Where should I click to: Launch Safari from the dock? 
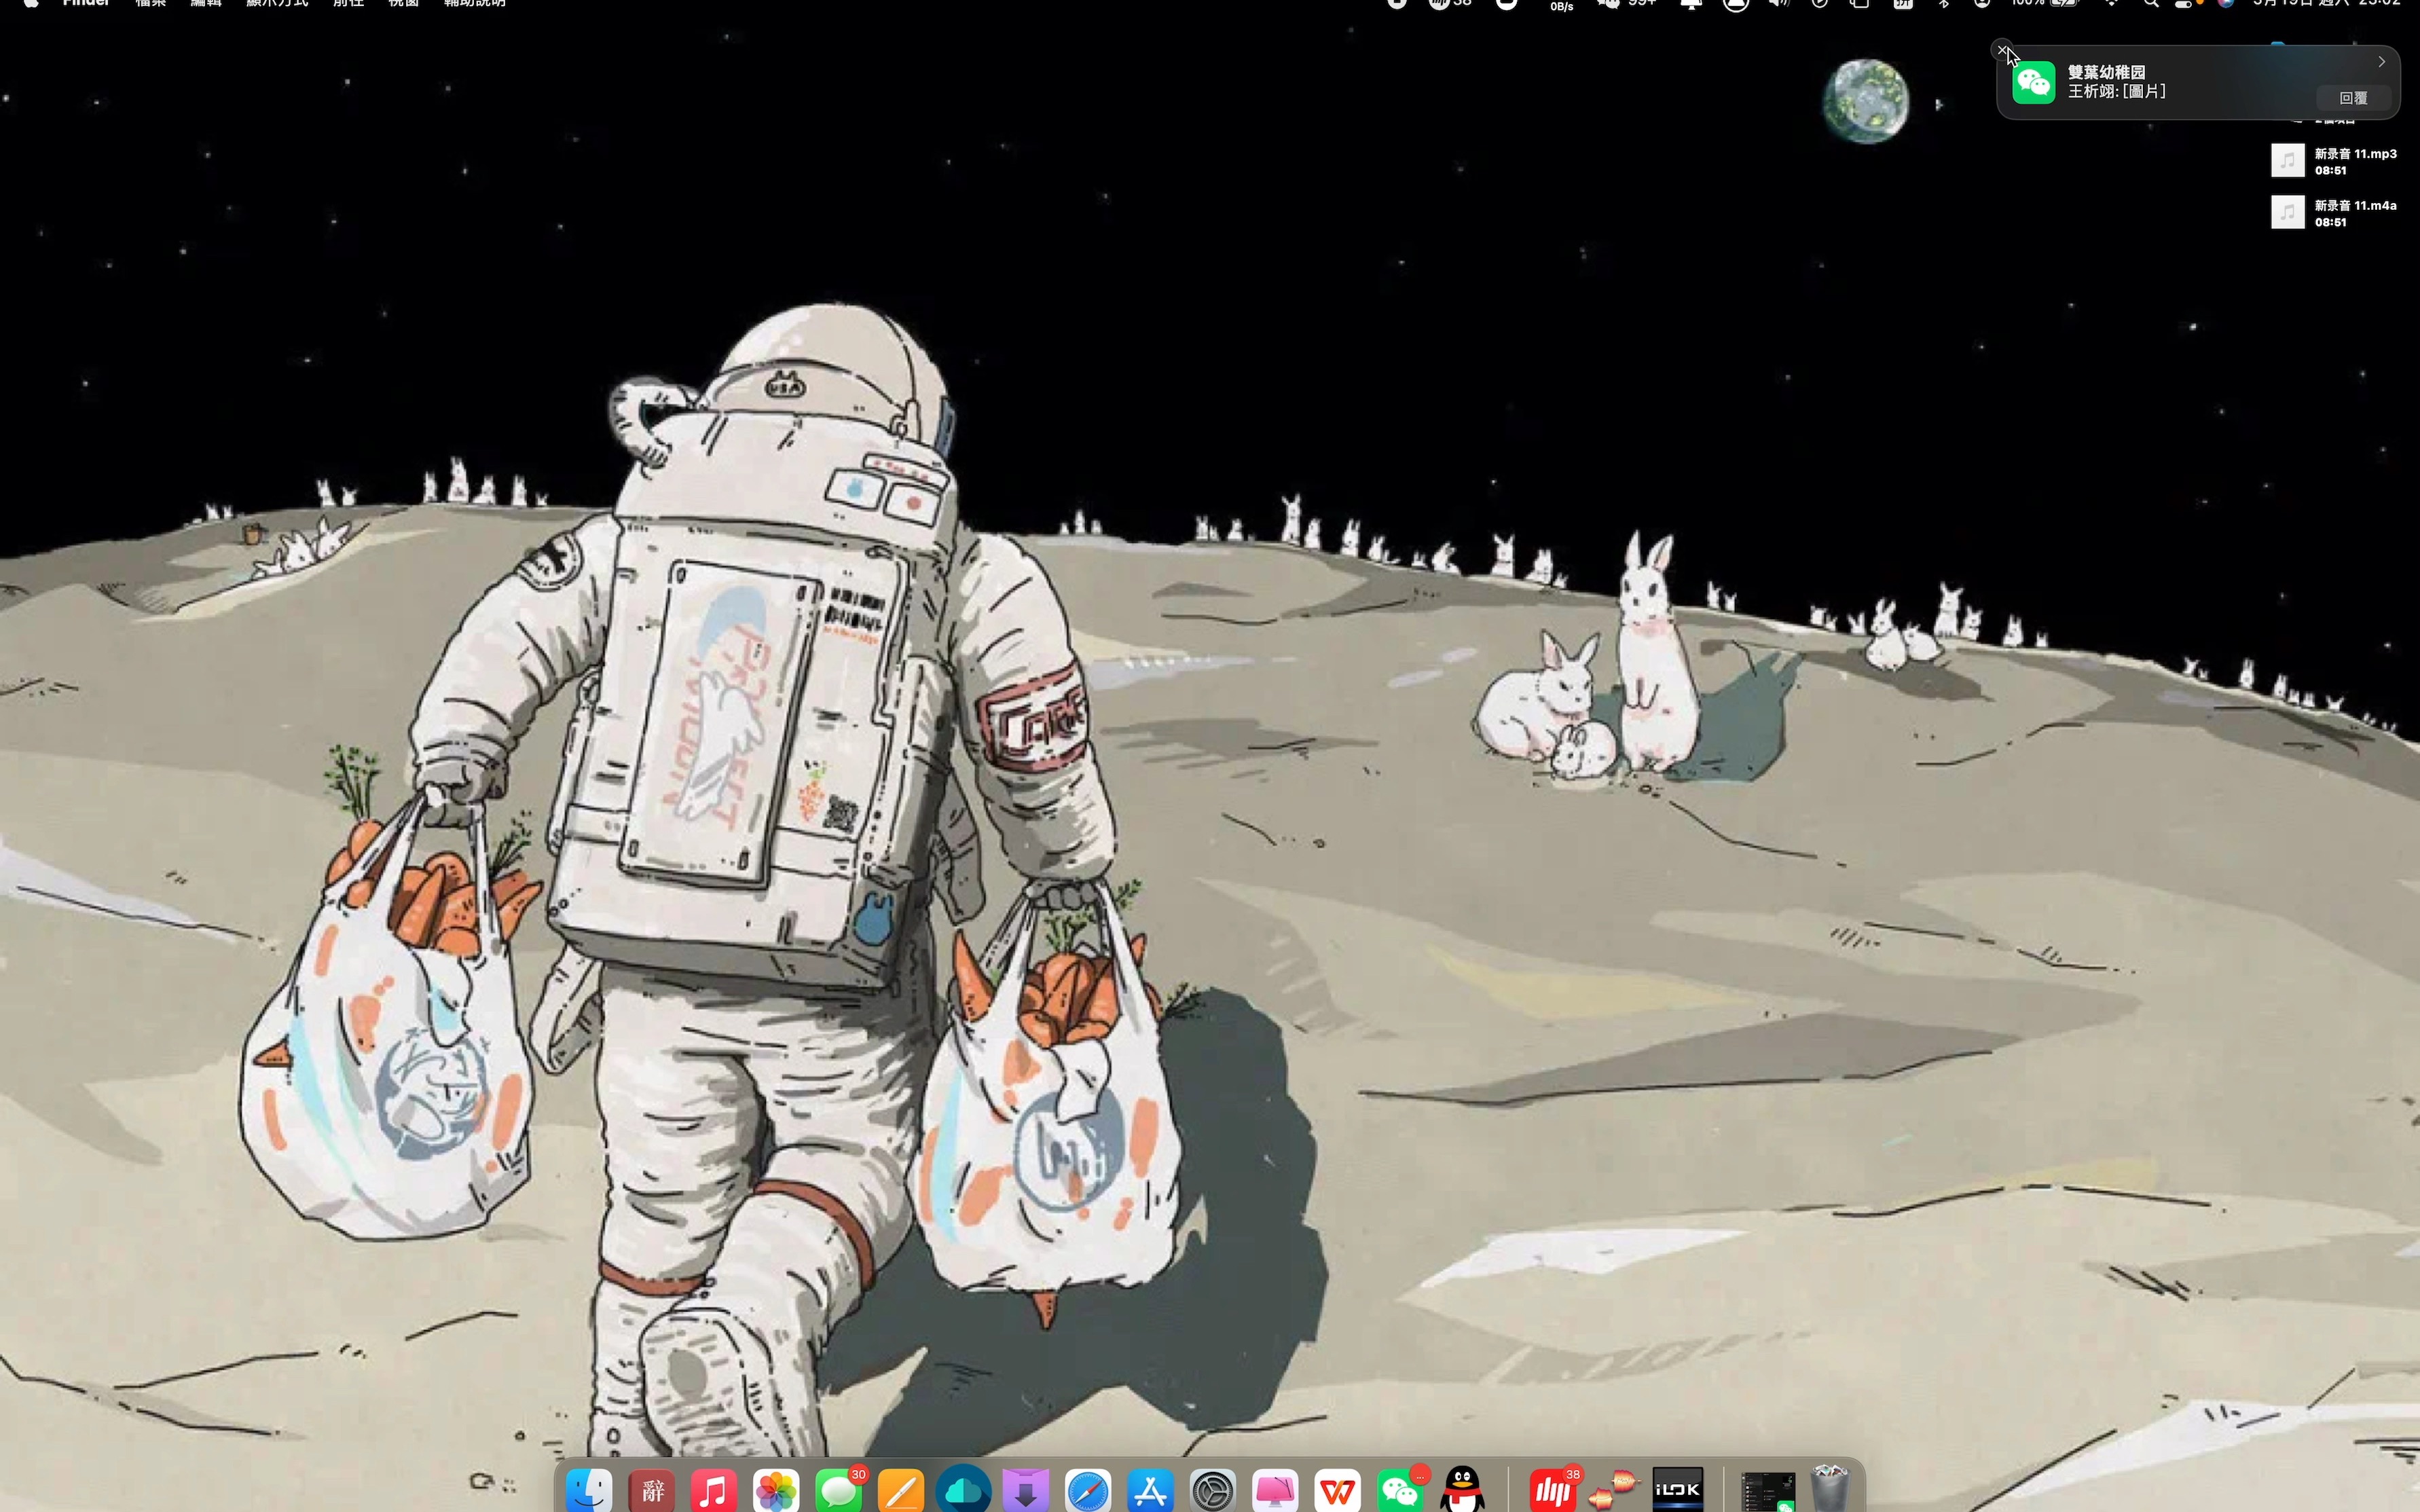(x=1088, y=1491)
